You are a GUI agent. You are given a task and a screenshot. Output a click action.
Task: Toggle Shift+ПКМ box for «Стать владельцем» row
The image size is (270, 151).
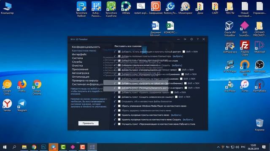tap(184, 52)
